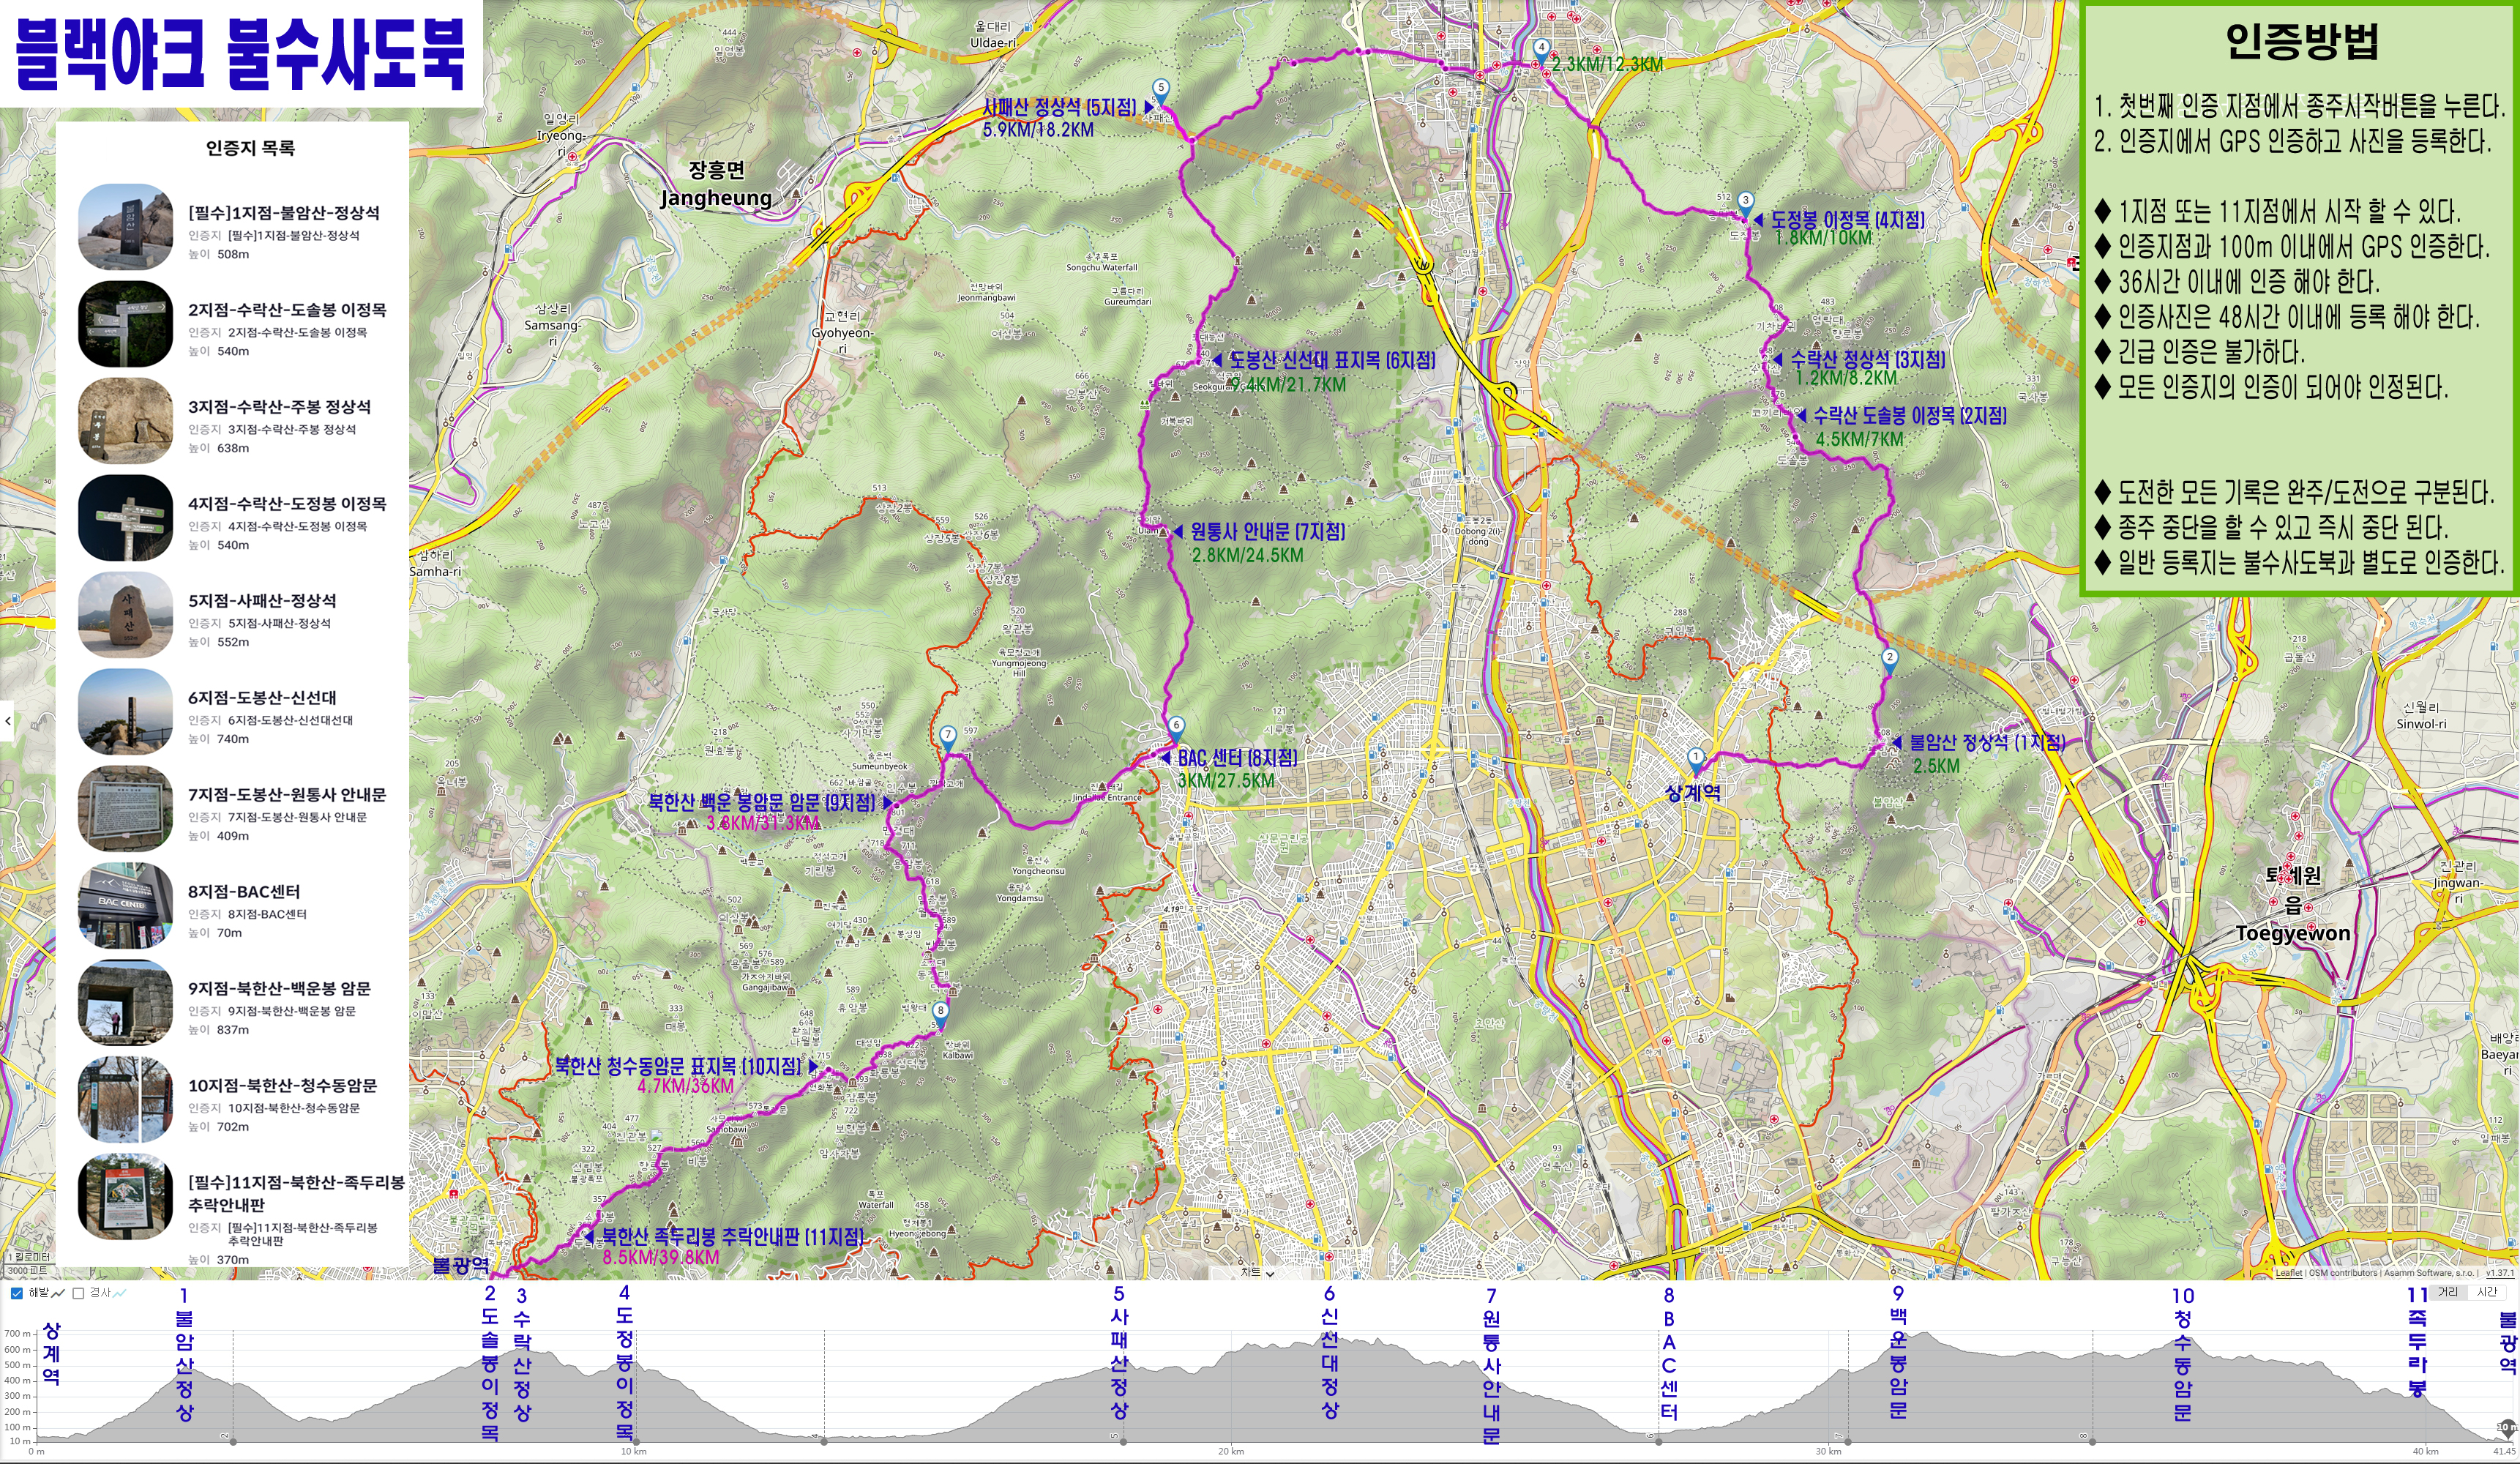Image resolution: width=2520 pixels, height=1464 pixels.
Task: Click the 6지점-도봉산-신선대 thumbnail photo
Action: 125,711
